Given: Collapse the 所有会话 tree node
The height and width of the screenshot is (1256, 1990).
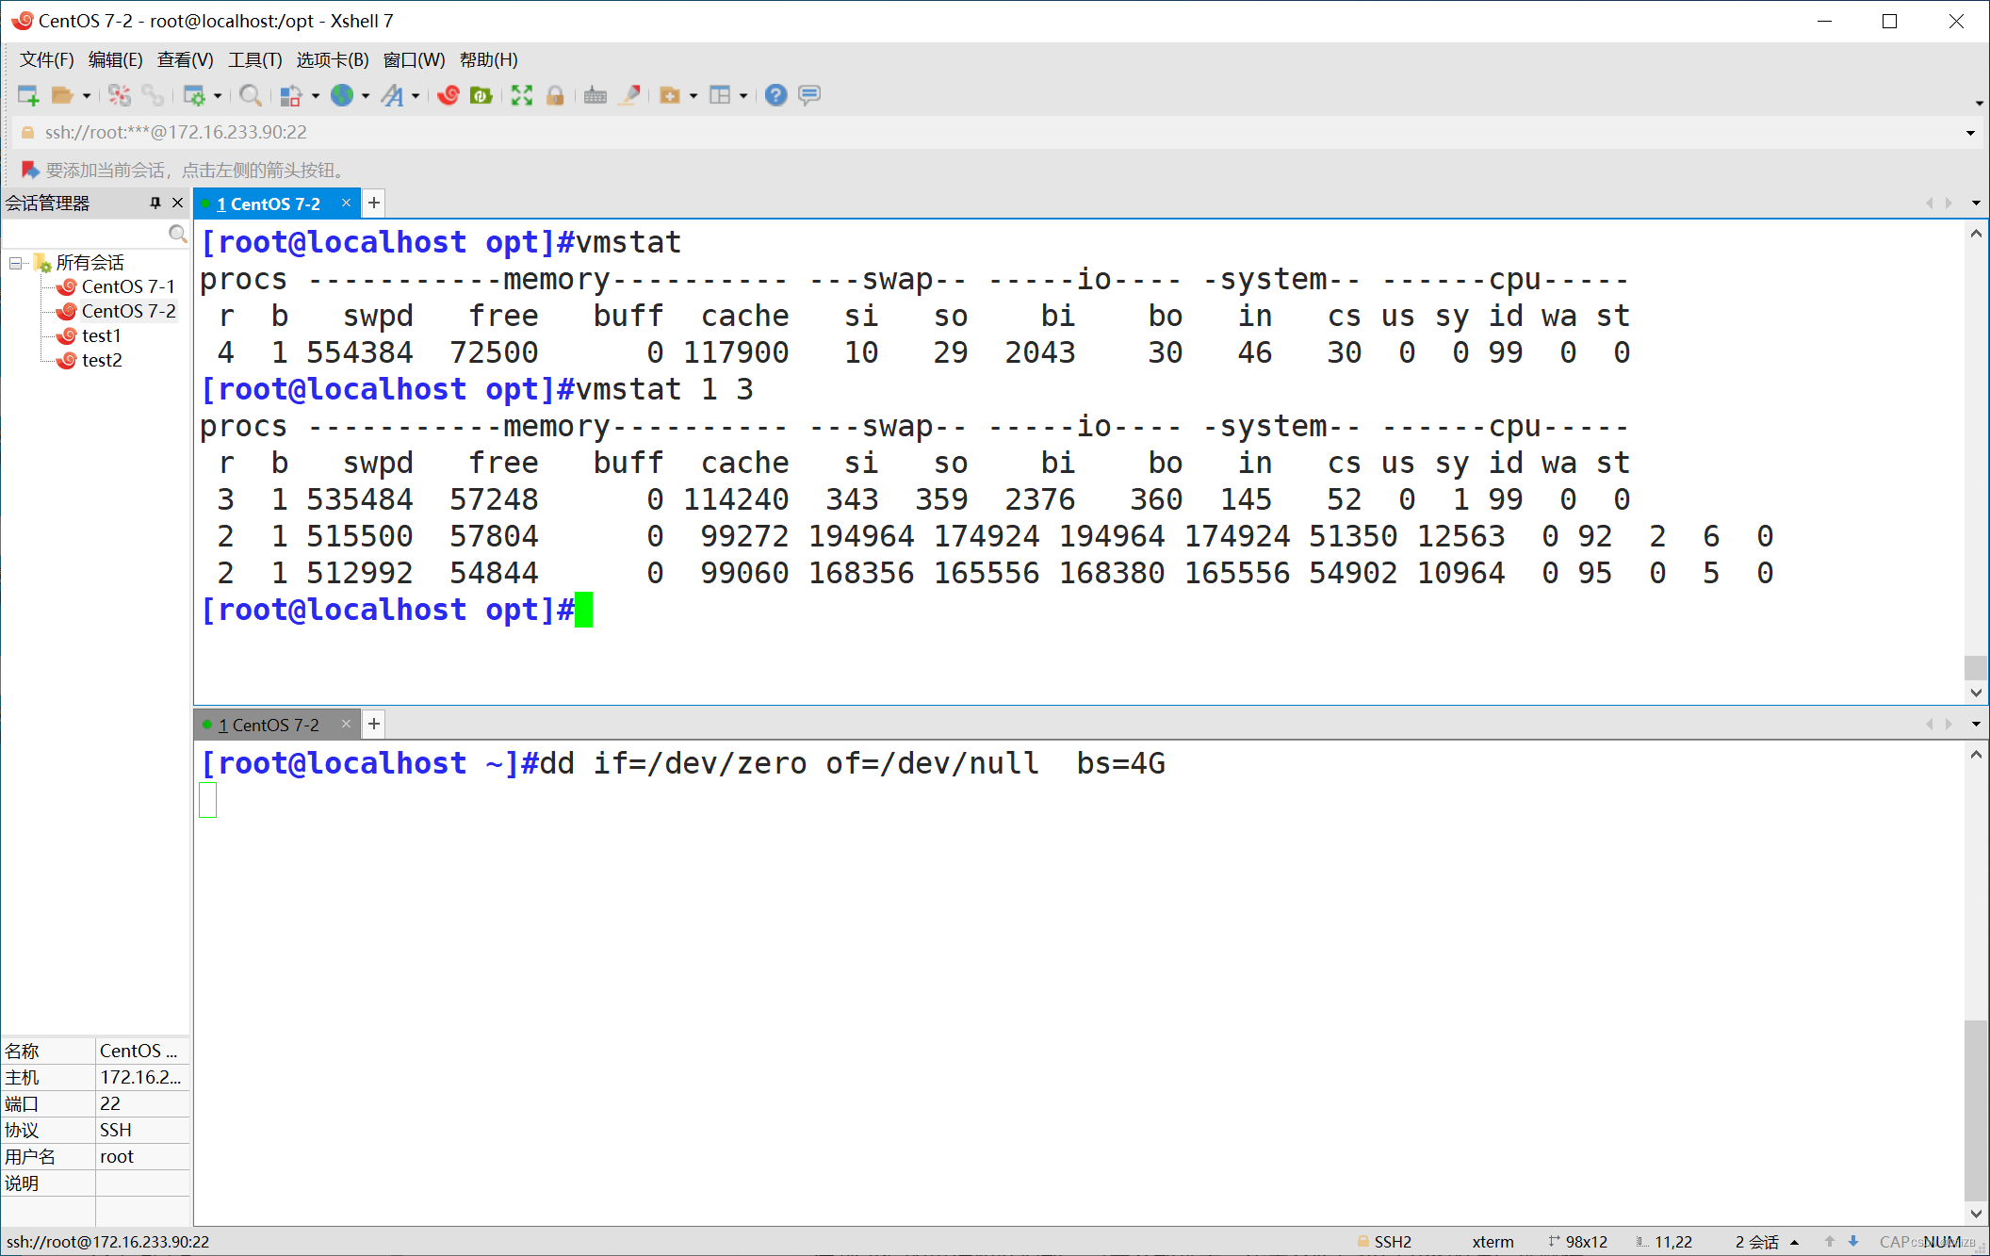Looking at the screenshot, I should pos(16,263).
